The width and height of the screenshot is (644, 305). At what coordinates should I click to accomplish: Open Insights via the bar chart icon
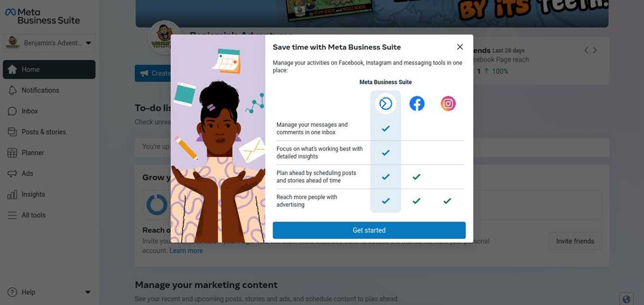coord(13,194)
